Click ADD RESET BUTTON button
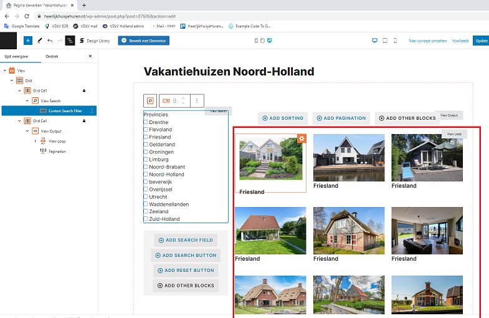This screenshot has height=318, width=489. click(x=186, y=271)
